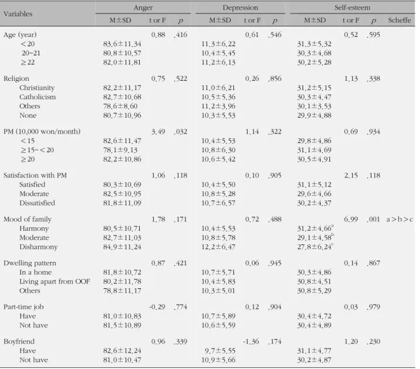Click the 'Satisfaction with PM' label
The height and width of the screenshot is (369, 420).
[x=35, y=175]
